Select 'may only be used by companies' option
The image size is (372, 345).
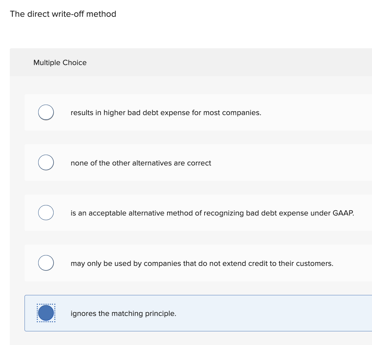click(x=46, y=263)
